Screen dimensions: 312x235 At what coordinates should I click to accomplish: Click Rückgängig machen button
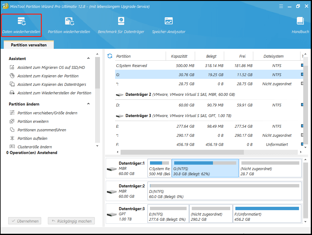point(71,221)
